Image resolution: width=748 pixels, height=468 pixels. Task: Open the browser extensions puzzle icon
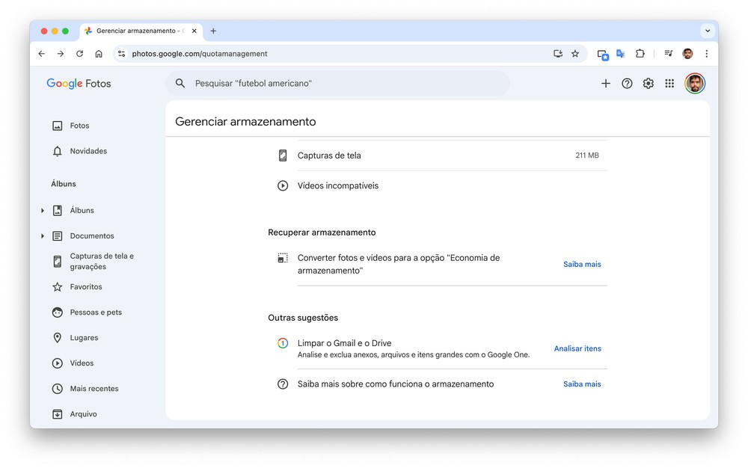click(x=640, y=54)
